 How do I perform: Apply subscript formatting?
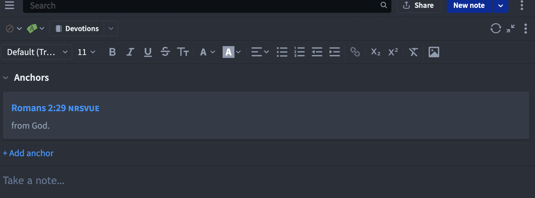[376, 52]
